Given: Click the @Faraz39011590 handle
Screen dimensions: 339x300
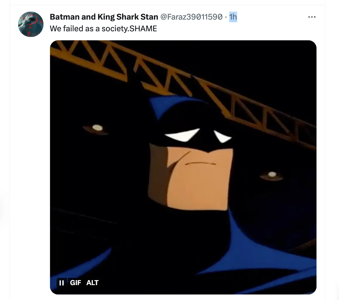Looking at the screenshot, I should pos(191,17).
